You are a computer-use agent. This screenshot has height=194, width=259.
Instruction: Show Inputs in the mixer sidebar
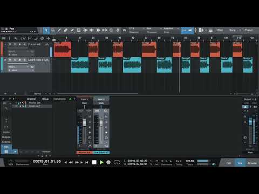6,132
